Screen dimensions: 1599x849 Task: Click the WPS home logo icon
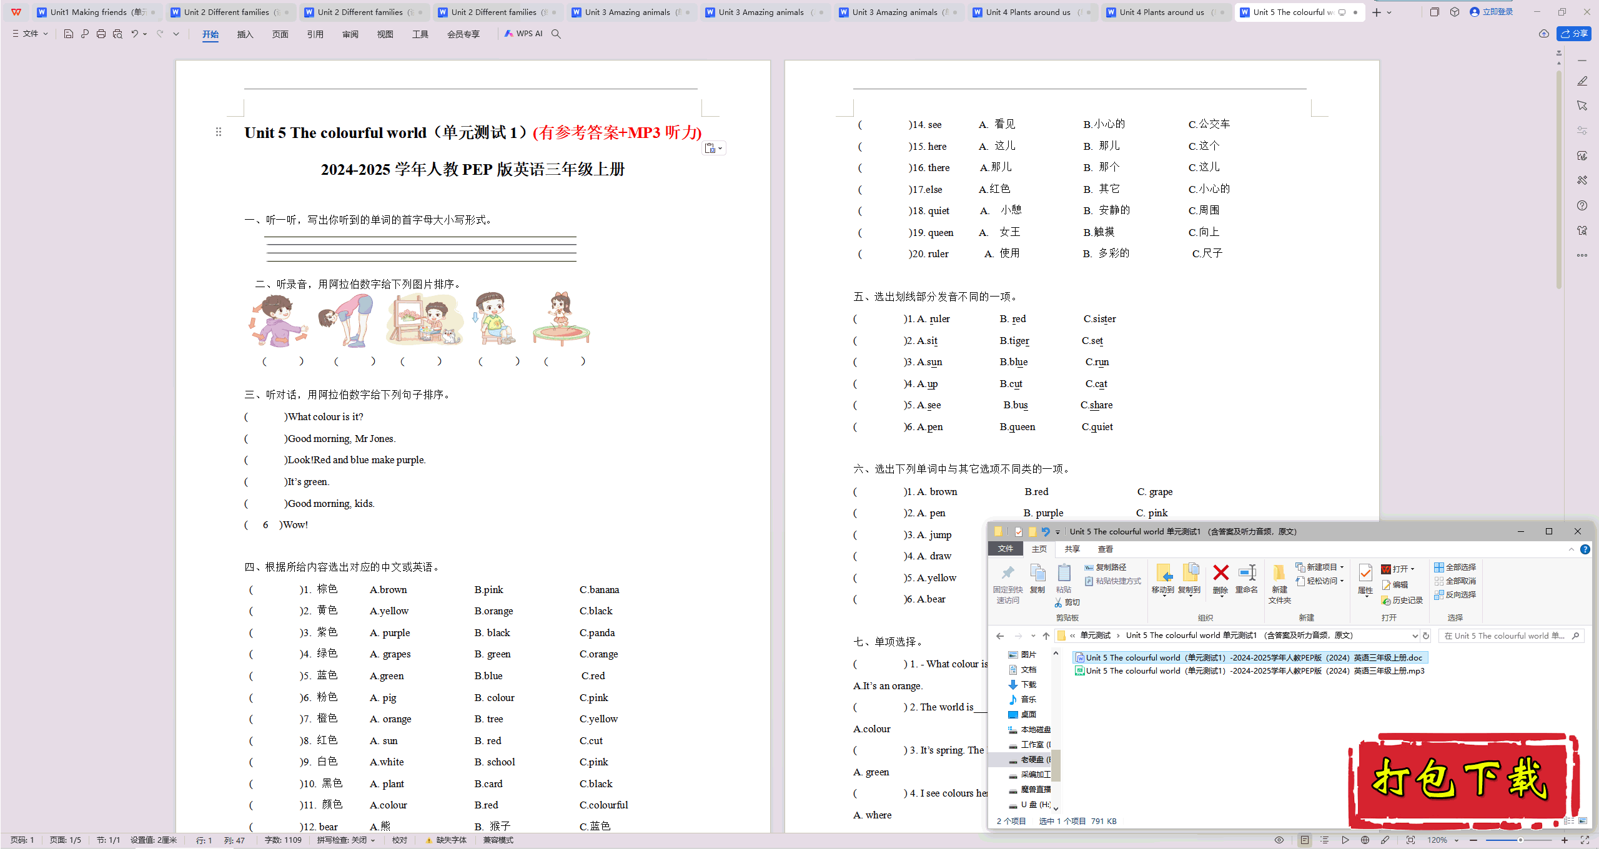click(x=16, y=12)
